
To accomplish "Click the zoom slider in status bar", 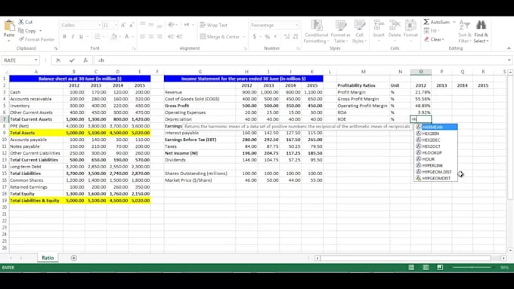I will pyautogui.click(x=472, y=267).
